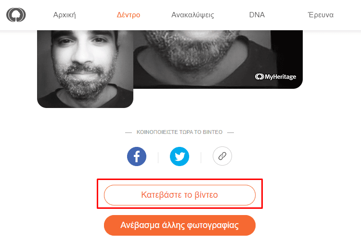Share the video on Twitter
This screenshot has width=361, height=240.
pos(180,156)
